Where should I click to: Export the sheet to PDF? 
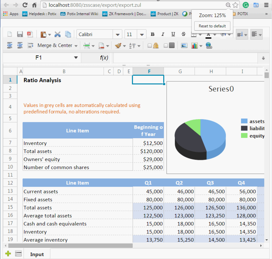[30, 34]
